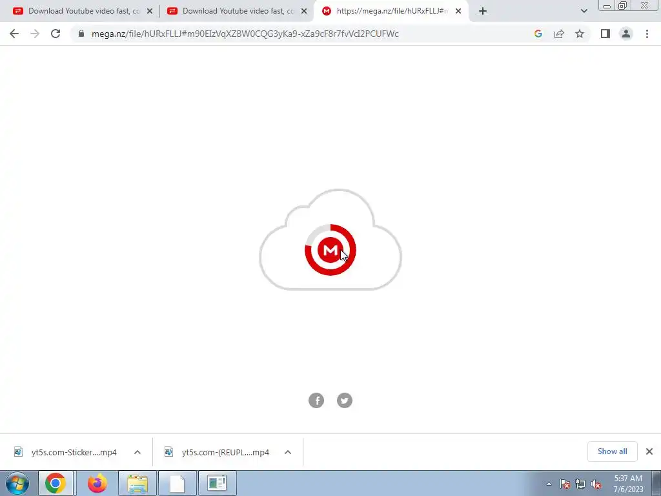This screenshot has height=496, width=661.
Task: Show all downloads
Action: tap(612, 451)
